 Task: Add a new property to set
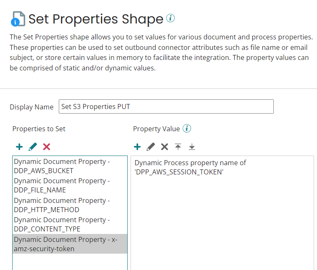[19, 147]
